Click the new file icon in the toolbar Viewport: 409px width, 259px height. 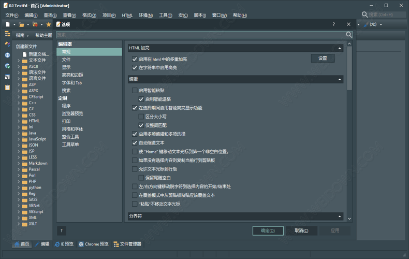click(8, 24)
